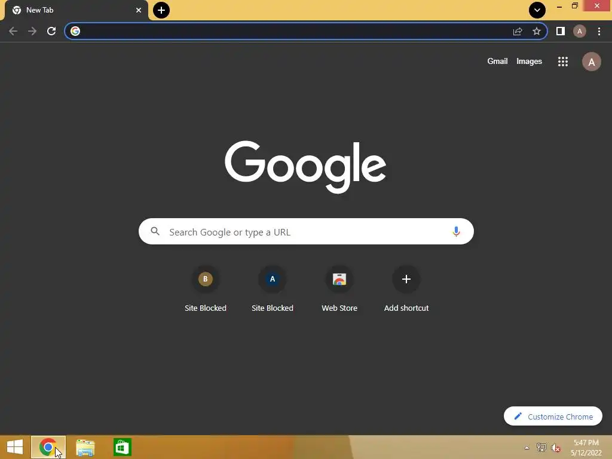Open the Web Store shortcut
Viewport: 612px width, 459px height.
point(339,289)
